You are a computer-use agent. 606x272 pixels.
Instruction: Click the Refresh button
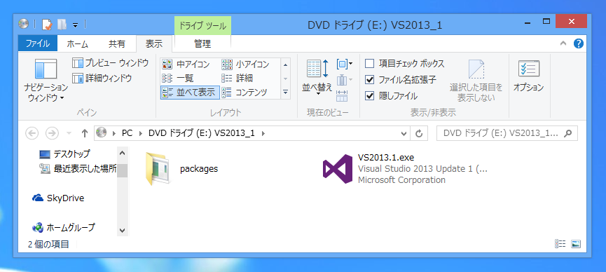tap(418, 133)
